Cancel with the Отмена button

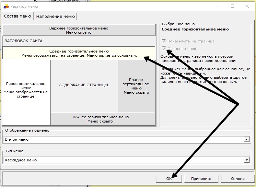click(x=238, y=179)
